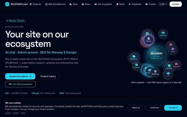Click the white Contact button

176,4
